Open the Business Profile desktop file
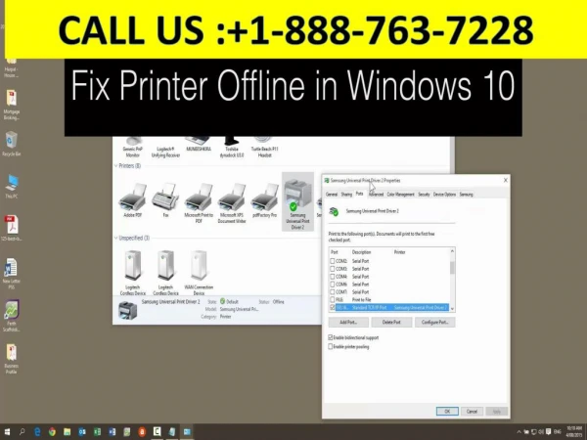The height and width of the screenshot is (440, 587). tap(11, 359)
